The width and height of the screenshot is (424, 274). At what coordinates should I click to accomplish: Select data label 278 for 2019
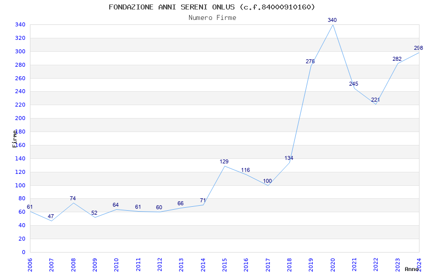[x=310, y=62]
